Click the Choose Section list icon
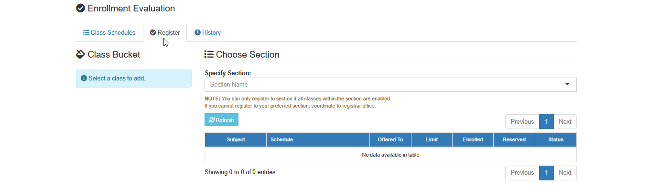This screenshot has width=649, height=188. point(209,54)
